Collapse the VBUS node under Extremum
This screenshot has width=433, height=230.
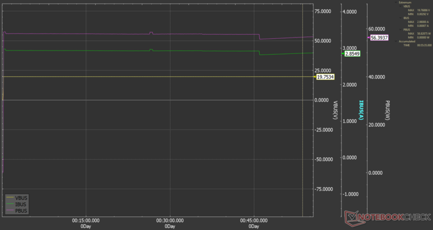400,6
